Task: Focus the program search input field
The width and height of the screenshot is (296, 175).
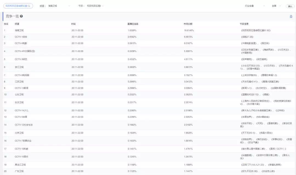Action: click(16, 6)
